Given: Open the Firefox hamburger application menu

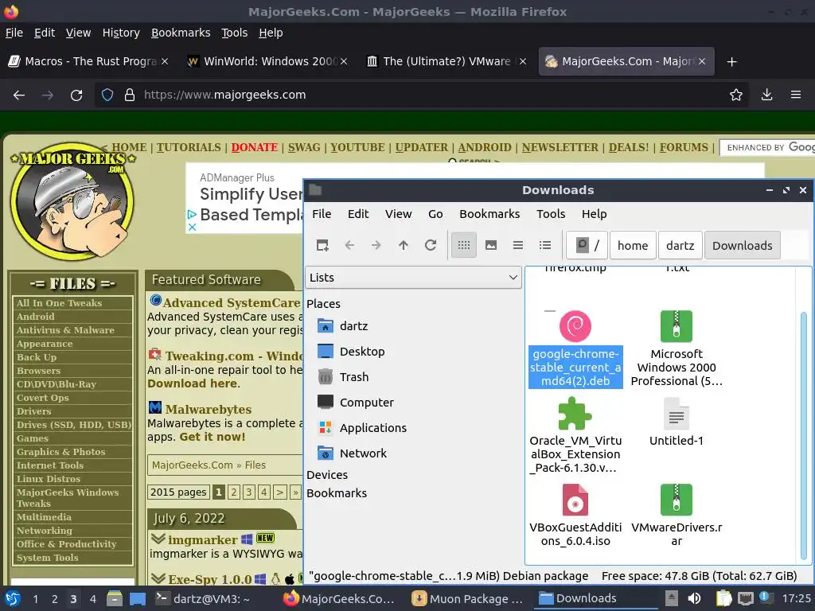Looking at the screenshot, I should click(x=796, y=95).
